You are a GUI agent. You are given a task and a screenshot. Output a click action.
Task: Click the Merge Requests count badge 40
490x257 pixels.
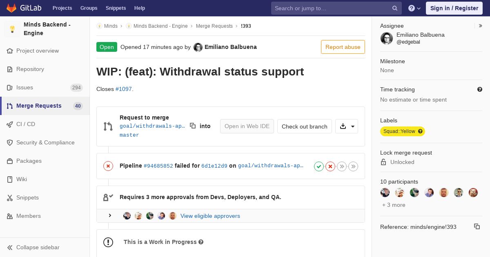coord(78,106)
